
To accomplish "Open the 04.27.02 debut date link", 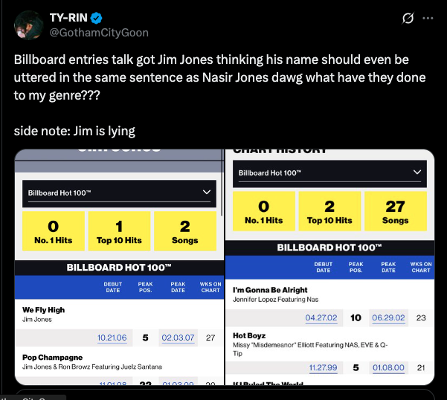I will (x=321, y=318).
